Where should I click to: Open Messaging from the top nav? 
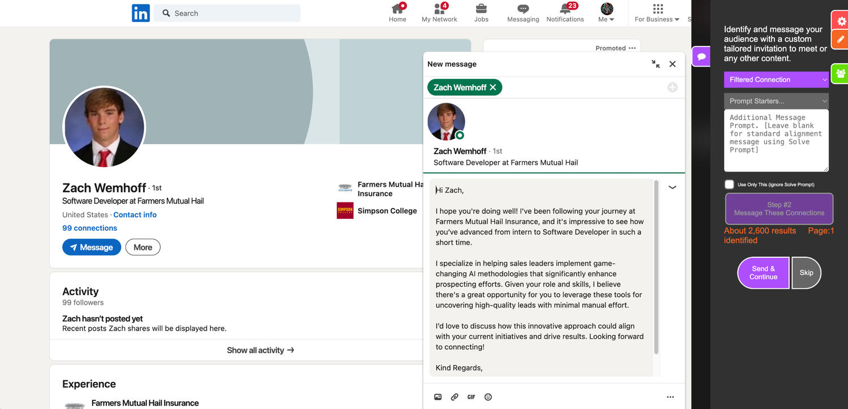click(x=523, y=9)
